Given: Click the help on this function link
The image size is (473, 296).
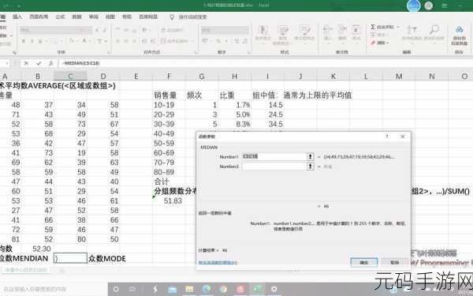Looking at the screenshot, I should pyautogui.click(x=218, y=263).
